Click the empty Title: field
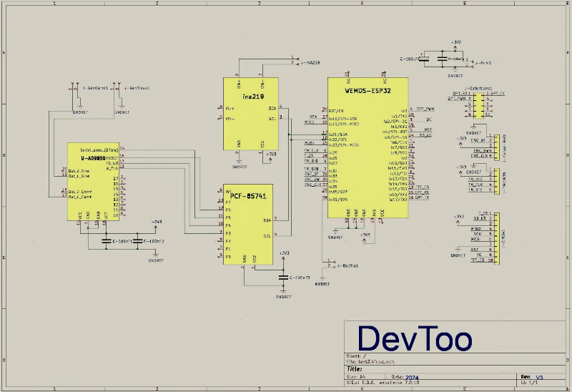572x392 pixels. coord(455,369)
